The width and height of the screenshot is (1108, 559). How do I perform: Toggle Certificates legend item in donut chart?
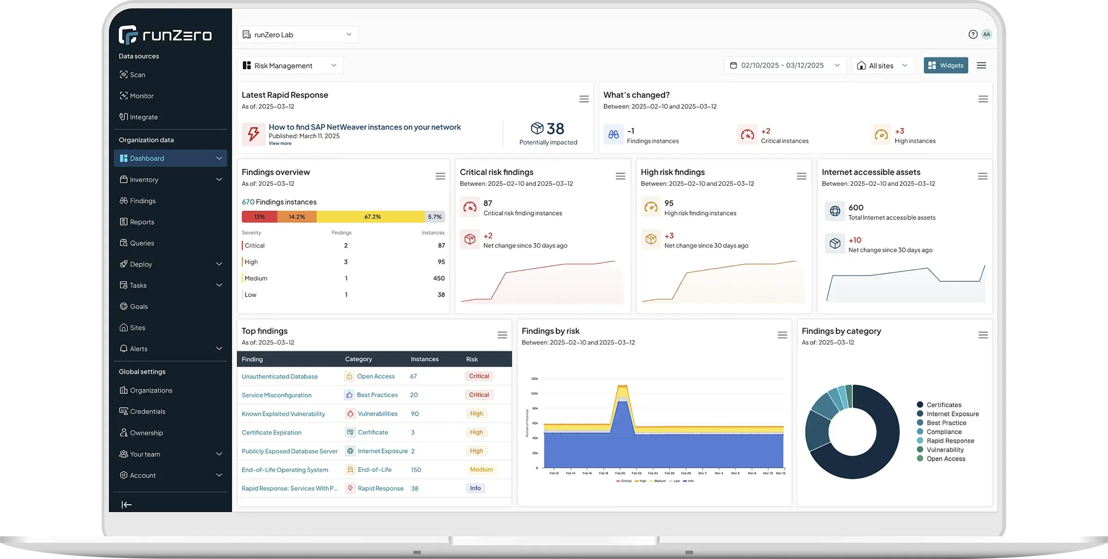(x=943, y=405)
